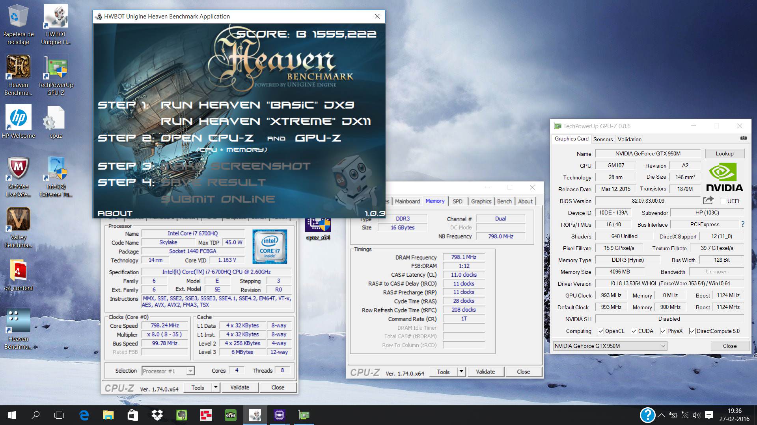Open Task View on the taskbar

pyautogui.click(x=59, y=415)
